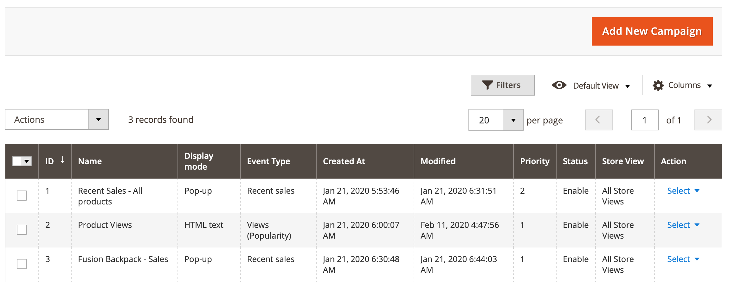Go to next page arrow
Viewport: 729px width, 288px height.
tap(708, 120)
